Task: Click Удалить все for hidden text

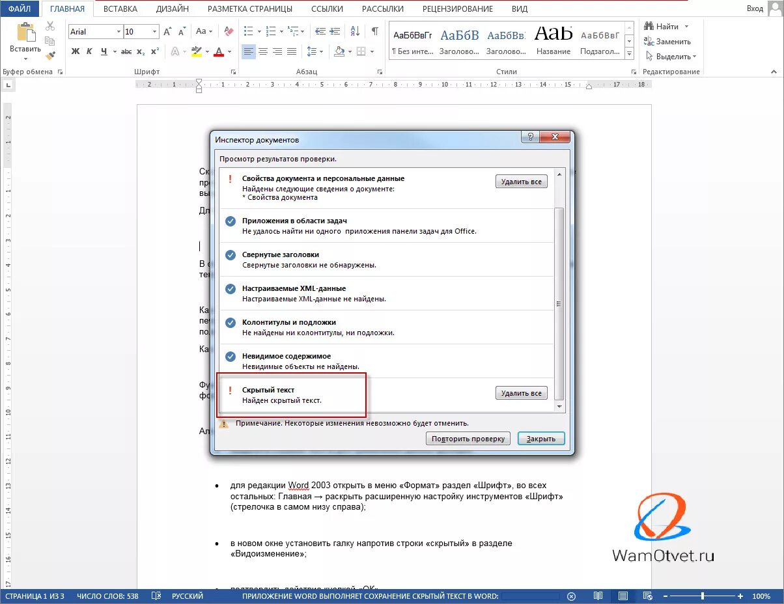Action: pos(521,393)
